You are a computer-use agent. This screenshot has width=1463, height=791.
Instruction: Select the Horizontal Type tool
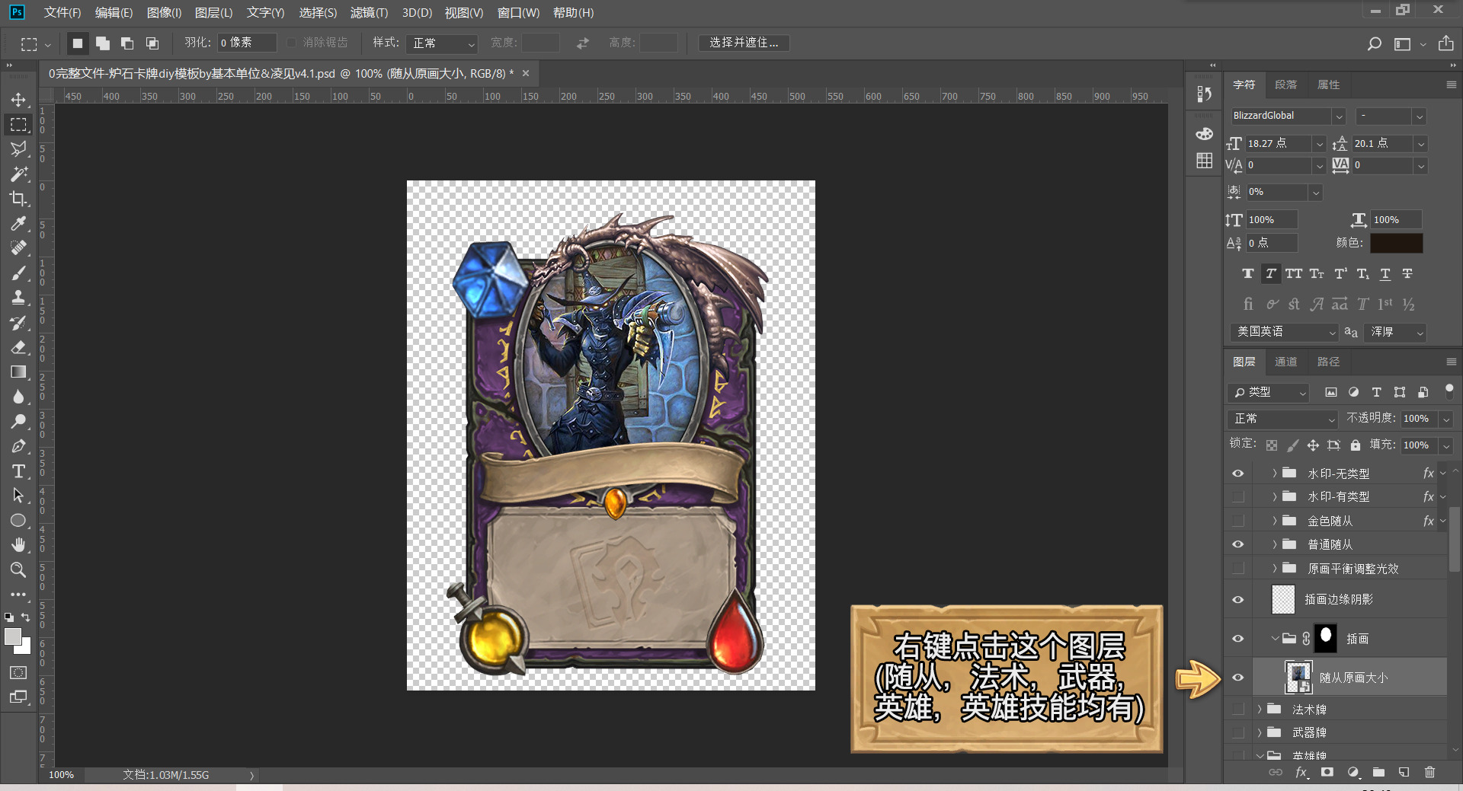[x=18, y=471]
